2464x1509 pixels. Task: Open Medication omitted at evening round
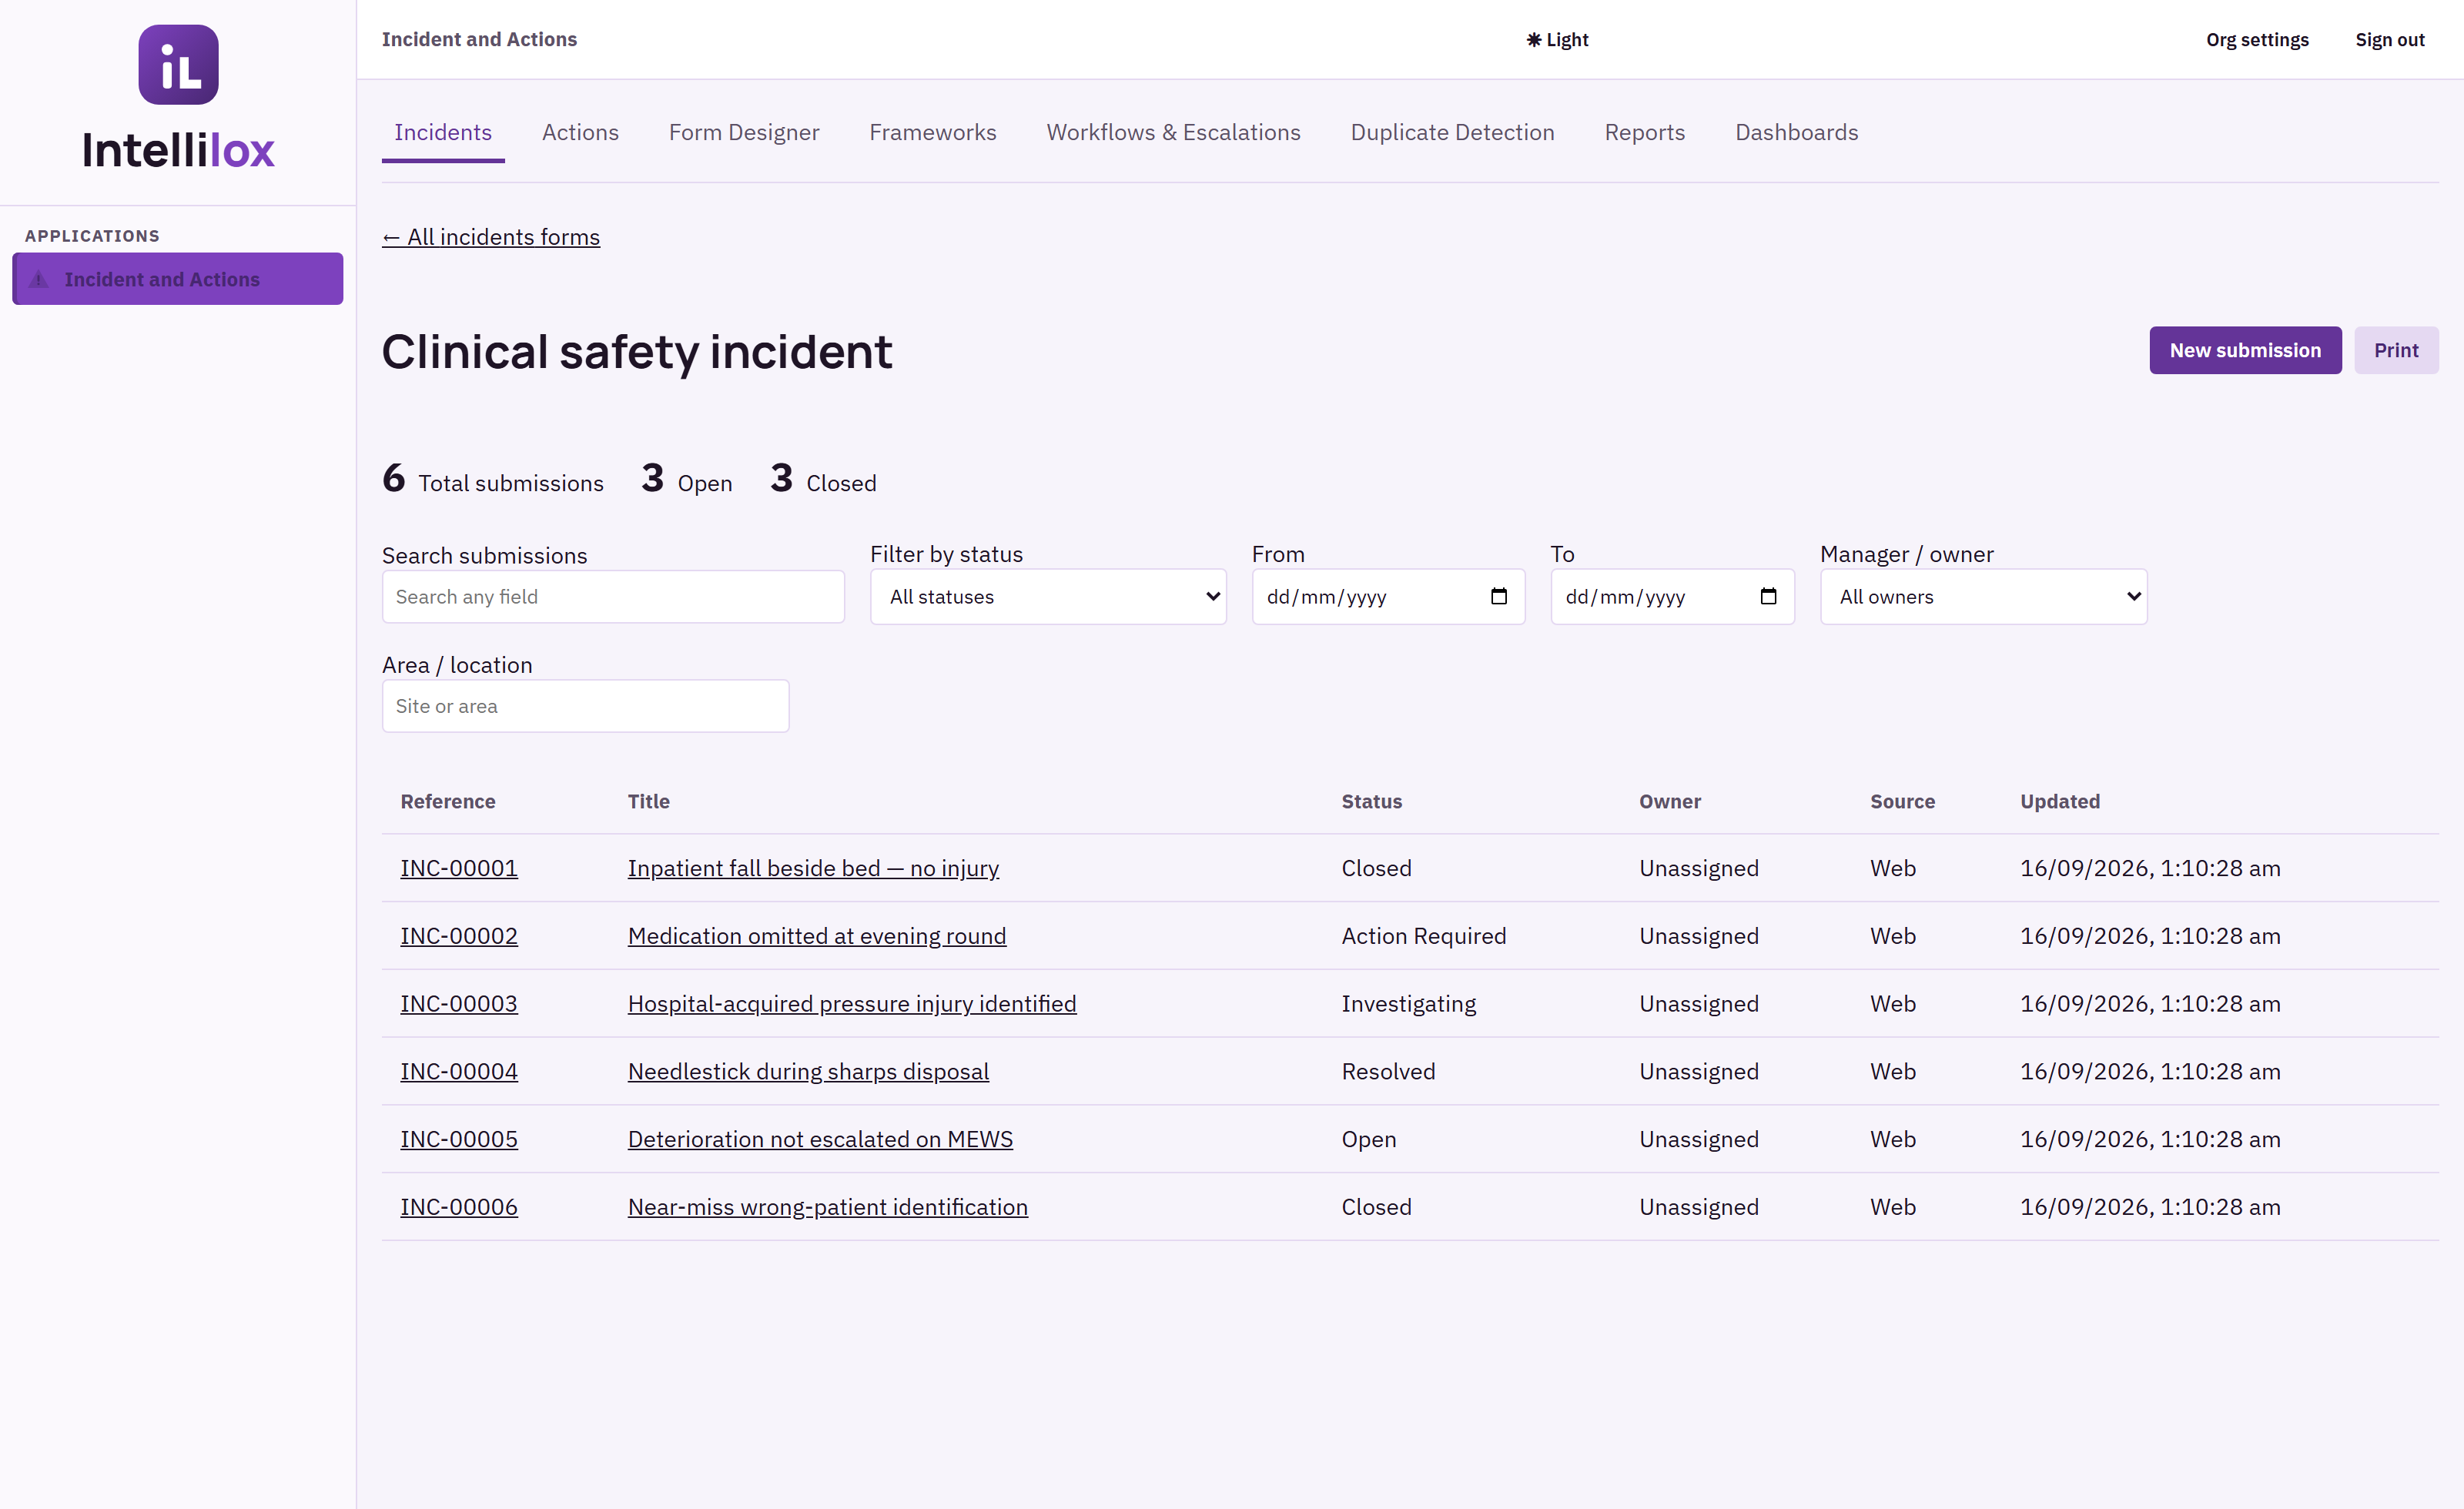pyautogui.click(x=817, y=936)
